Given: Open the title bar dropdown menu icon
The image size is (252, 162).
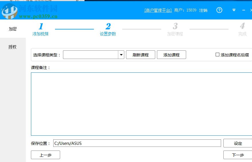Looking at the screenshot, I should coord(234,10).
